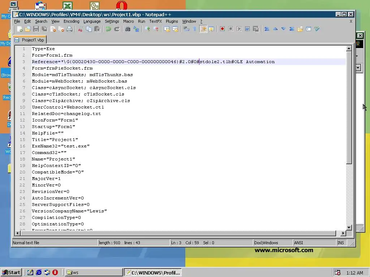The image size is (370, 277).
Task: Start macro recording with the red circle
Action: click(x=222, y=29)
